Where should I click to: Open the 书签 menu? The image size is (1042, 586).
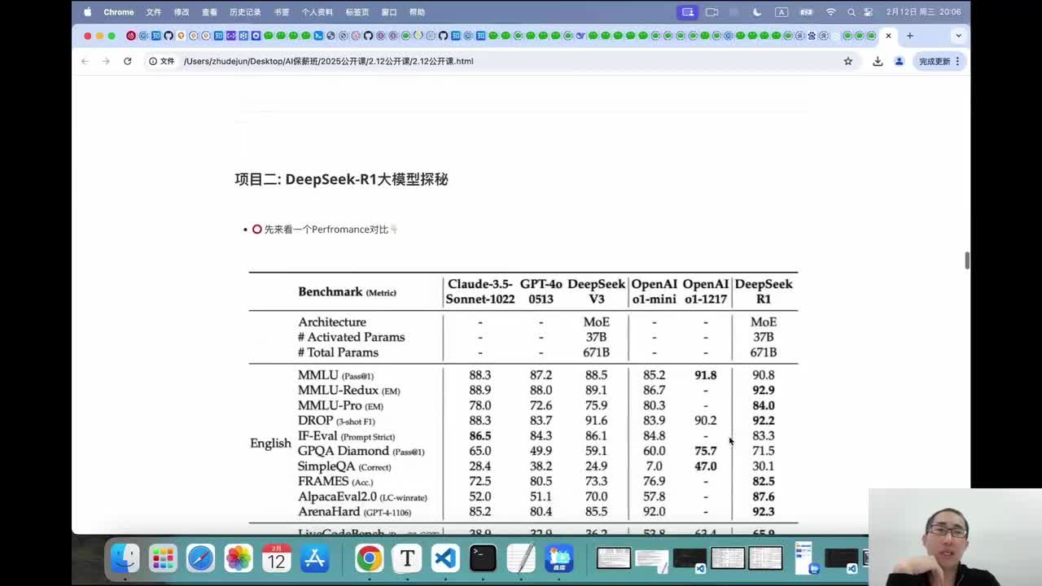point(281,12)
